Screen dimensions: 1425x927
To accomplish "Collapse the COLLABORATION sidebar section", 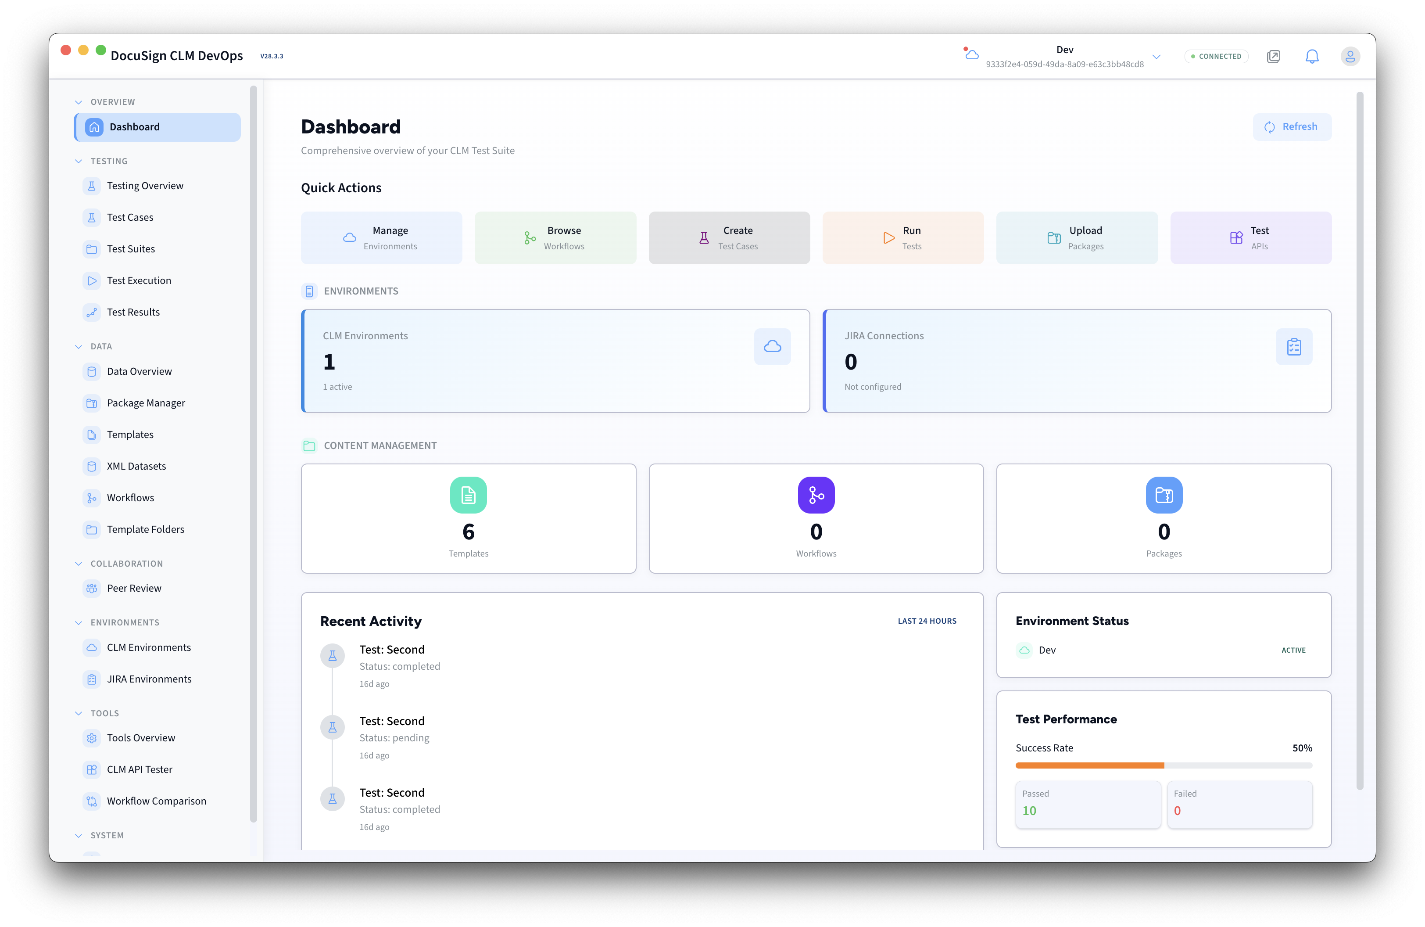I will click(79, 564).
